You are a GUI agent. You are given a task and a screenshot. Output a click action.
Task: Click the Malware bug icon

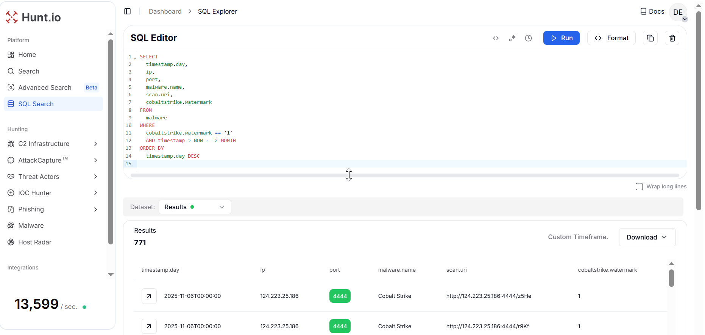point(11,225)
